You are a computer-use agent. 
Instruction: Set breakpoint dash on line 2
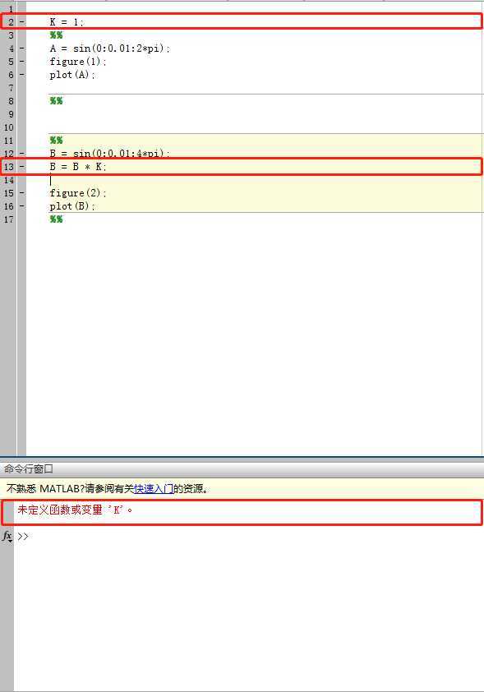(22, 21)
